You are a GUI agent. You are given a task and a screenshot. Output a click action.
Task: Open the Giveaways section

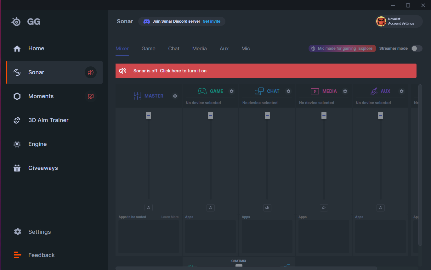[x=54, y=168]
